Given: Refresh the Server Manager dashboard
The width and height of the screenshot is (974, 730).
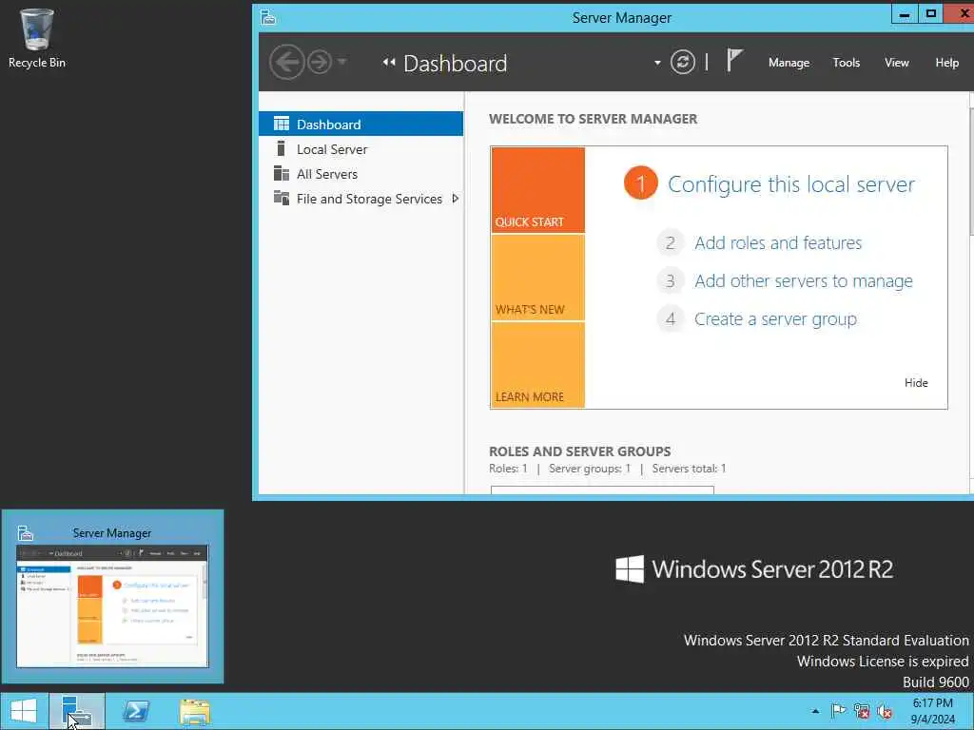Looking at the screenshot, I should point(682,62).
